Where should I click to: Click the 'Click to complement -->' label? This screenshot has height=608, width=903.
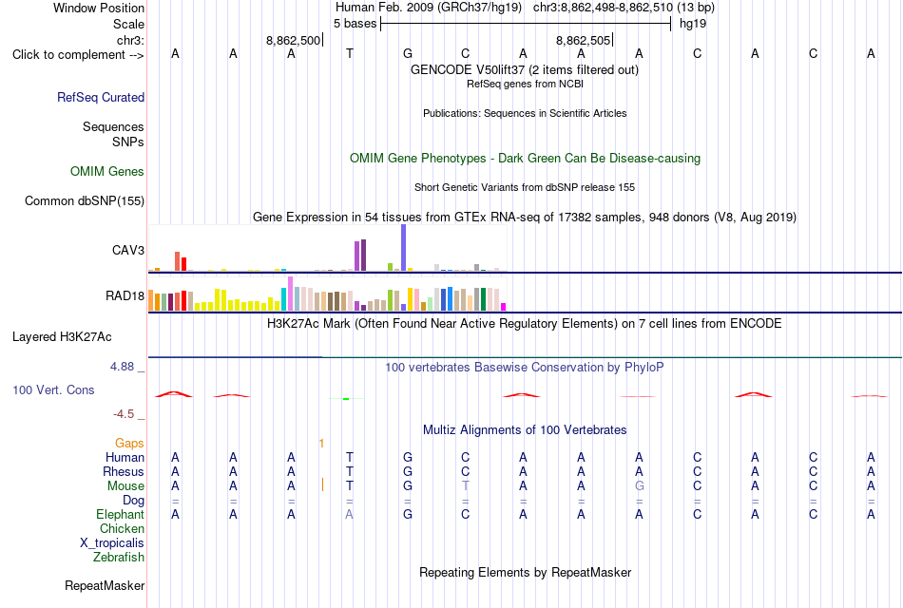point(78,55)
